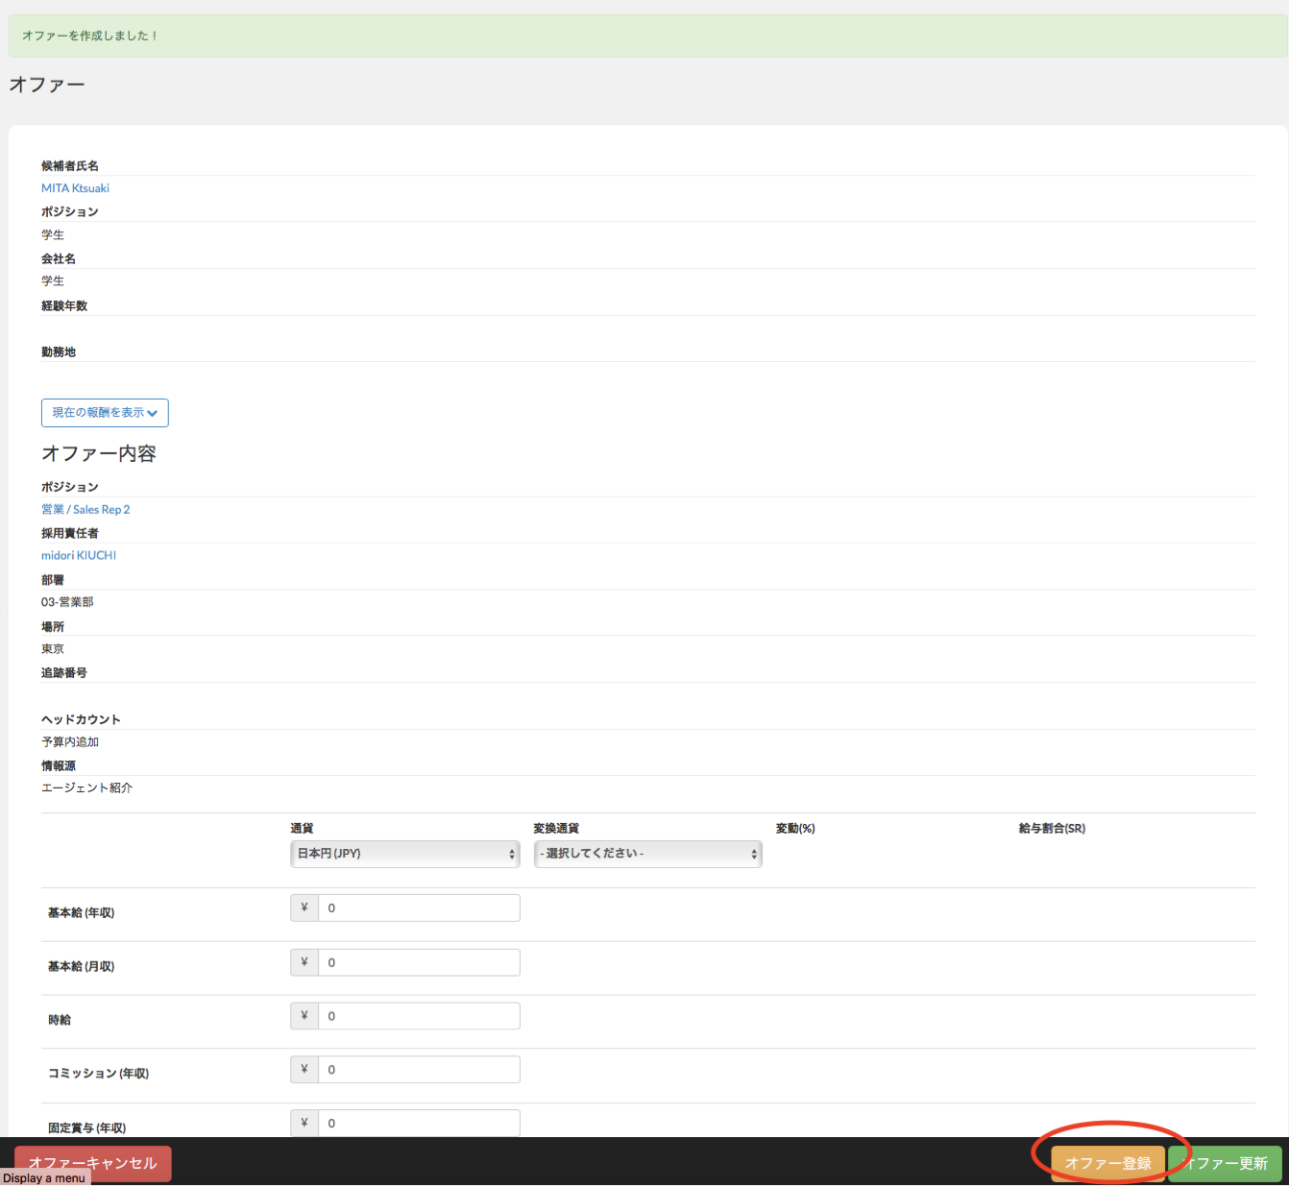Click the yen symbol beside 固定賞与 (年収)
The height and width of the screenshot is (1187, 1289).
(x=304, y=1123)
